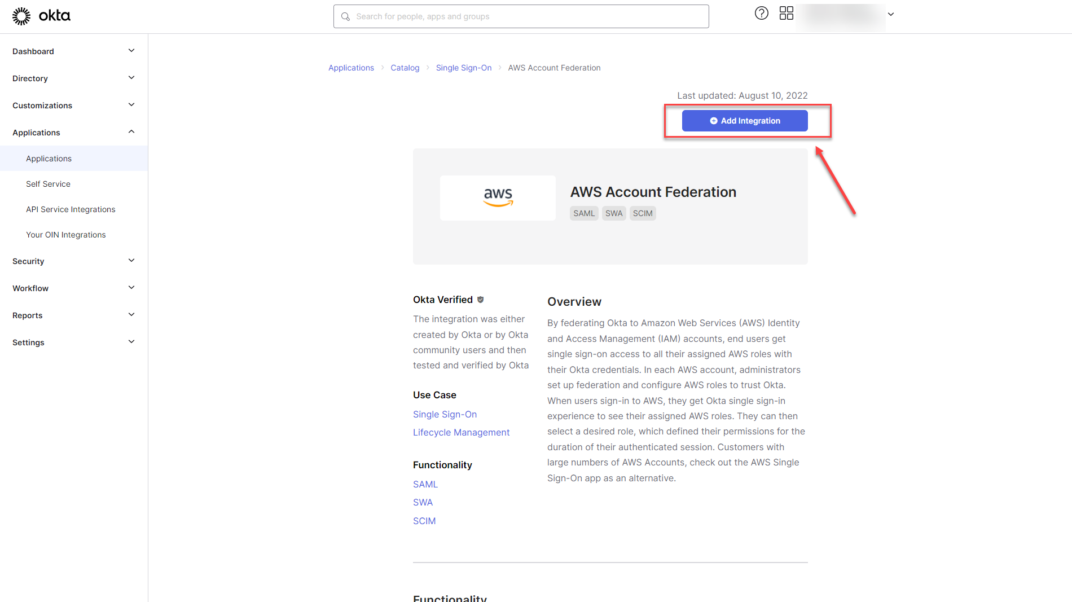
Task: Click the SWA tag under app title
Action: click(x=614, y=213)
